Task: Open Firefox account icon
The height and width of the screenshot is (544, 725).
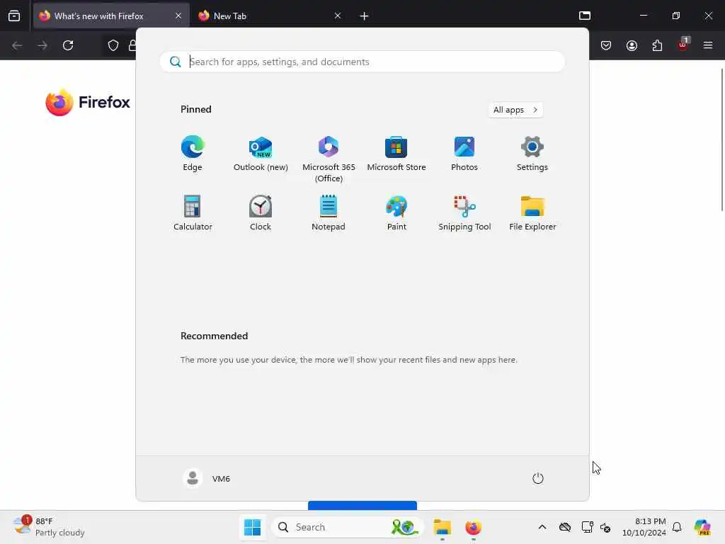Action: (x=632, y=45)
